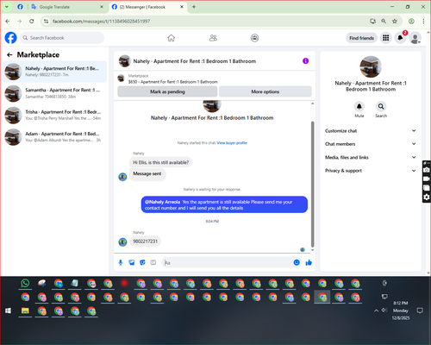The height and width of the screenshot is (345, 431).
Task: Open File Explorer from the taskbar
Action: tap(25, 310)
